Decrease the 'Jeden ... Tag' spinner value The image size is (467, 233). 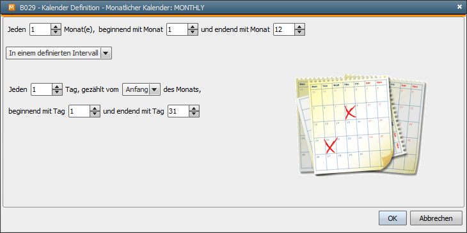point(57,92)
